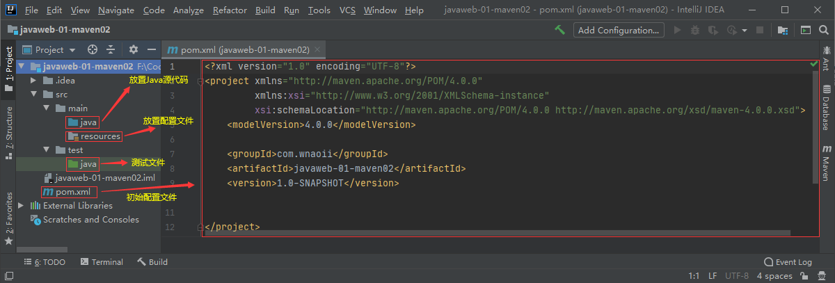
Task: Open the File menu
Action: tap(31, 10)
